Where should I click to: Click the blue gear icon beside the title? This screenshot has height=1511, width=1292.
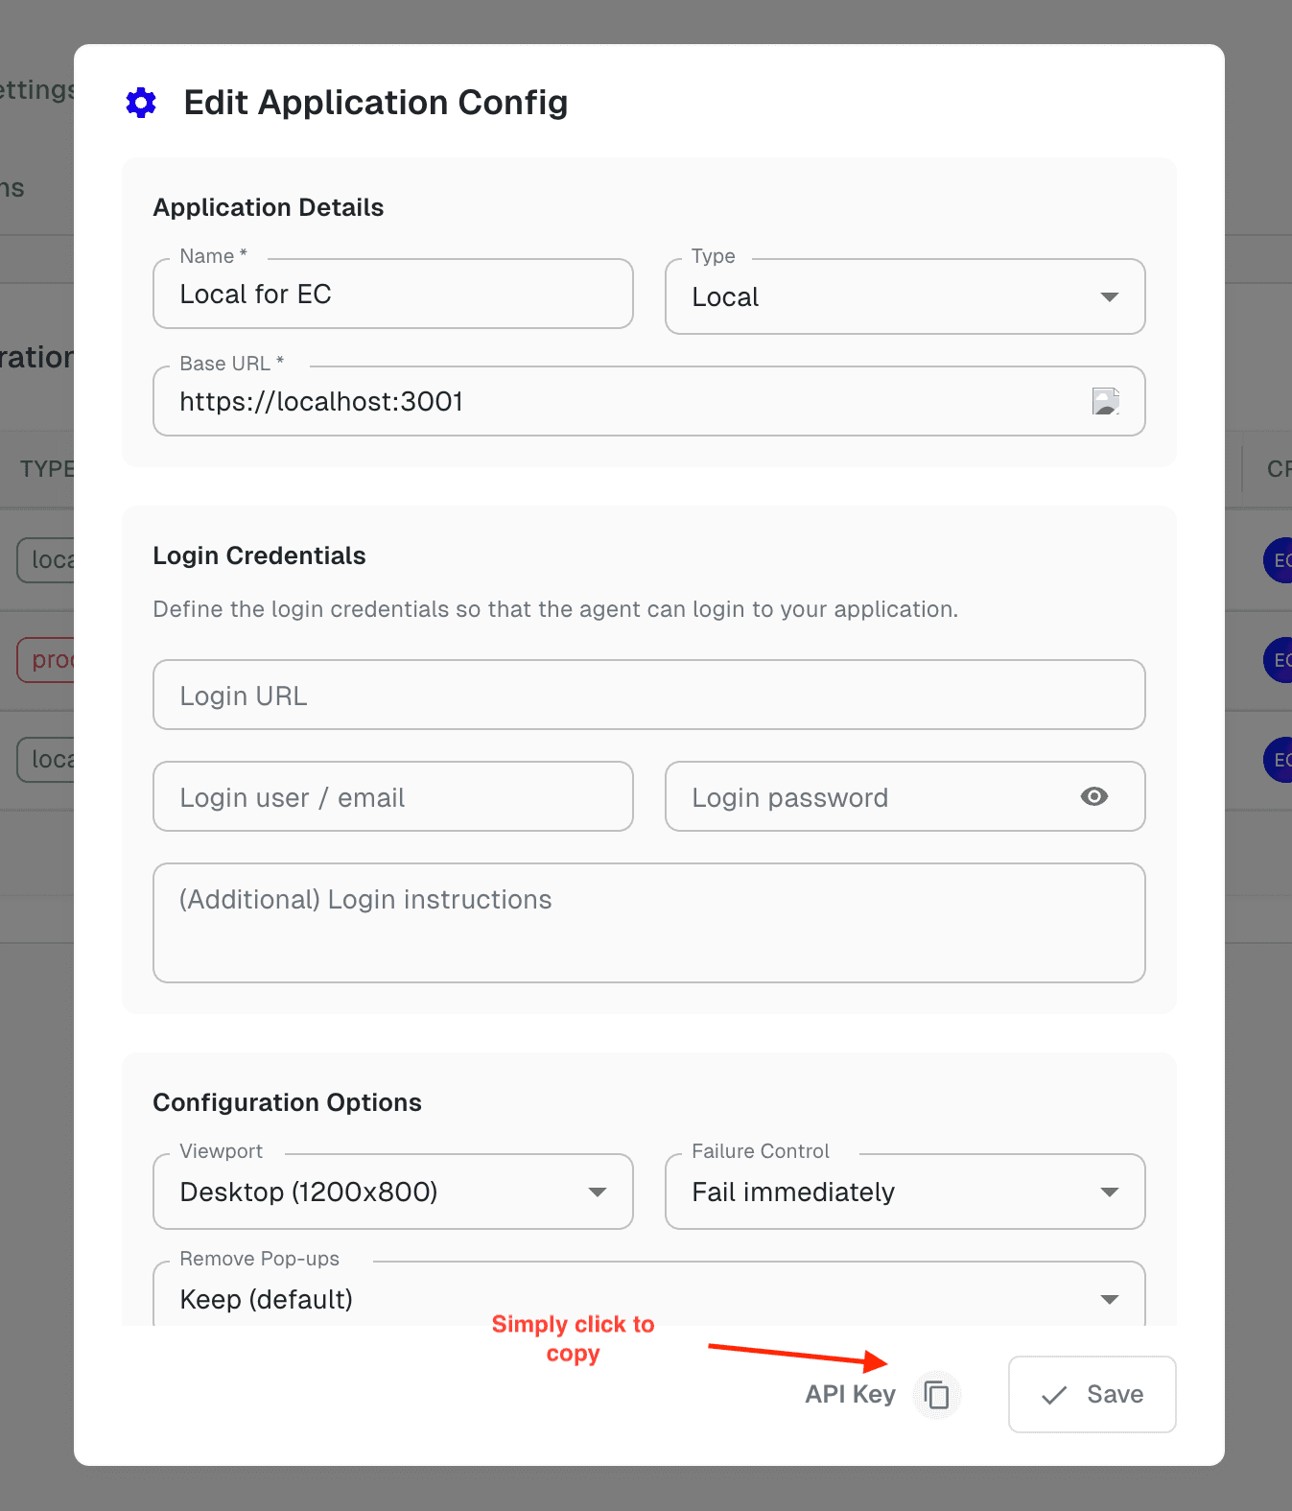tap(141, 103)
